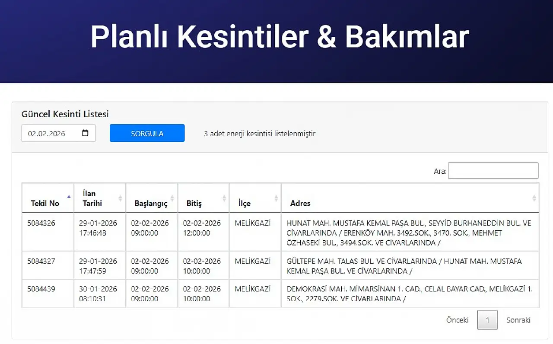Image resolution: width=553 pixels, height=344 pixels.
Task: Click the sort arrows on Bitiş column
Action: coord(224,198)
